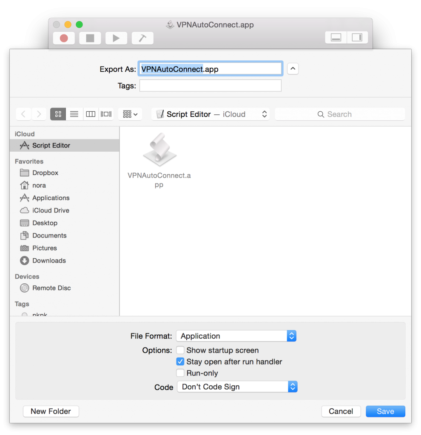
Task: Switch to list view
Action: [x=74, y=114]
